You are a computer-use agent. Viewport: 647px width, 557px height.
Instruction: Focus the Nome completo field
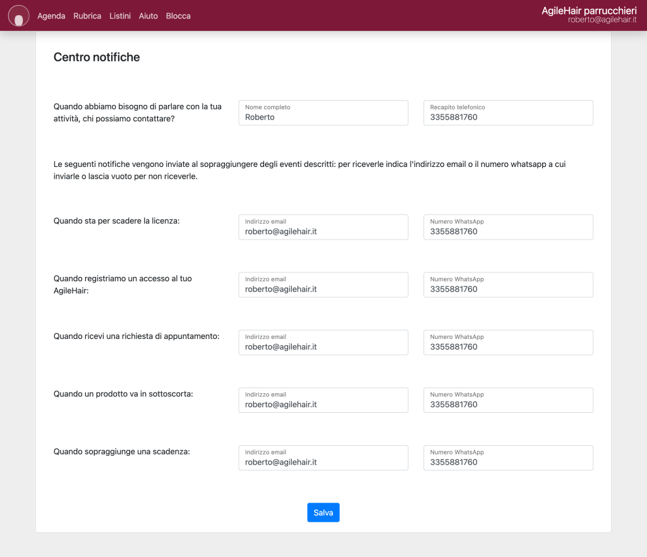323,113
